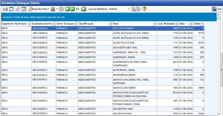Click saldo value 3969
The image size is (223, 116).
pos(201,88)
